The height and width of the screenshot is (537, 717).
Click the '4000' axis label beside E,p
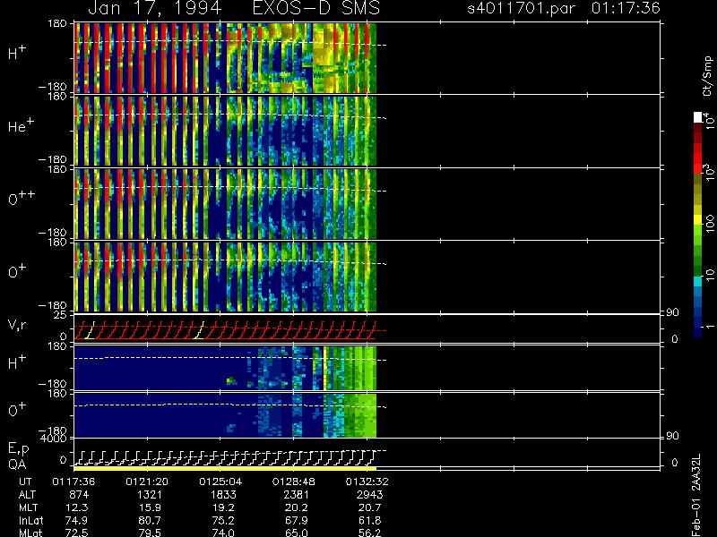55,439
